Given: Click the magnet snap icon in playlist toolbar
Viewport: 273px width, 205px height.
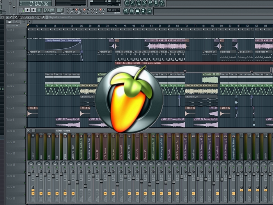Looking at the screenshot, I should 11,18.
